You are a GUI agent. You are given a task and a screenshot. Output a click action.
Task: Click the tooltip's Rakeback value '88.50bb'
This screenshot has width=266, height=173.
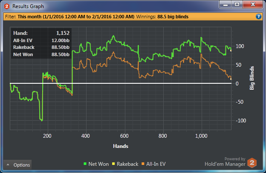coord(61,47)
